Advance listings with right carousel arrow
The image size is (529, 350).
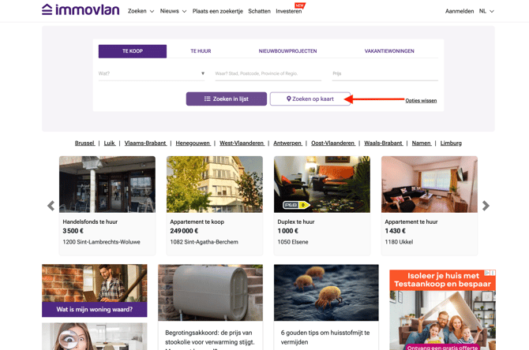(x=486, y=206)
